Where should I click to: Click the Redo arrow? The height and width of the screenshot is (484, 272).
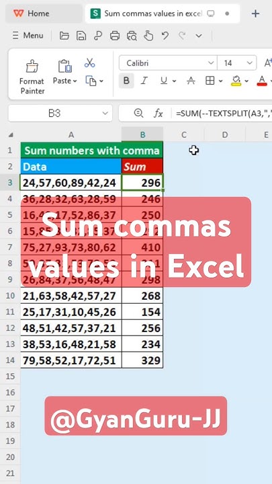[x=182, y=36]
